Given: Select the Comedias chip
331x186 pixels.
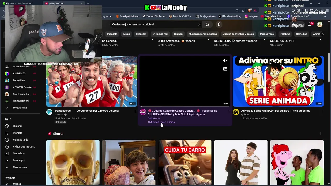Looking at the screenshot, I should (x=302, y=34).
